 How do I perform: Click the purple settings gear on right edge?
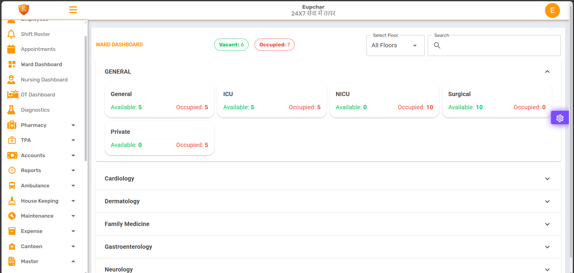[x=560, y=118]
